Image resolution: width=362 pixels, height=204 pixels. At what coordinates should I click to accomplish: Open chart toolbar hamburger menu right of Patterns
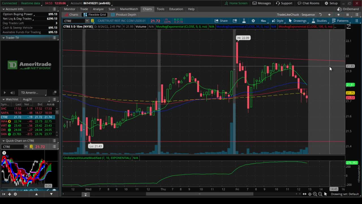pyautogui.click(x=357, y=21)
